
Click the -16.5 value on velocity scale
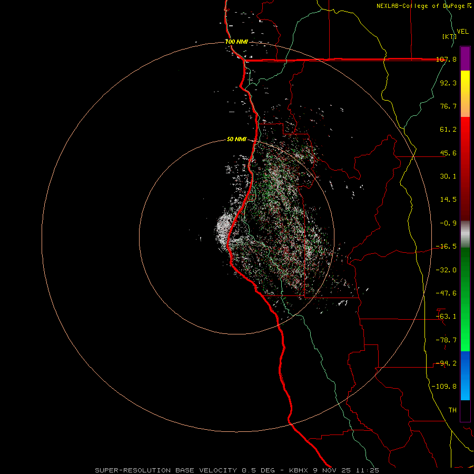point(446,246)
